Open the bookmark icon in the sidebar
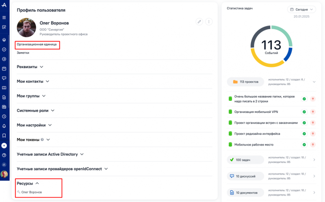This screenshot has height=202, width=325. coord(4,136)
